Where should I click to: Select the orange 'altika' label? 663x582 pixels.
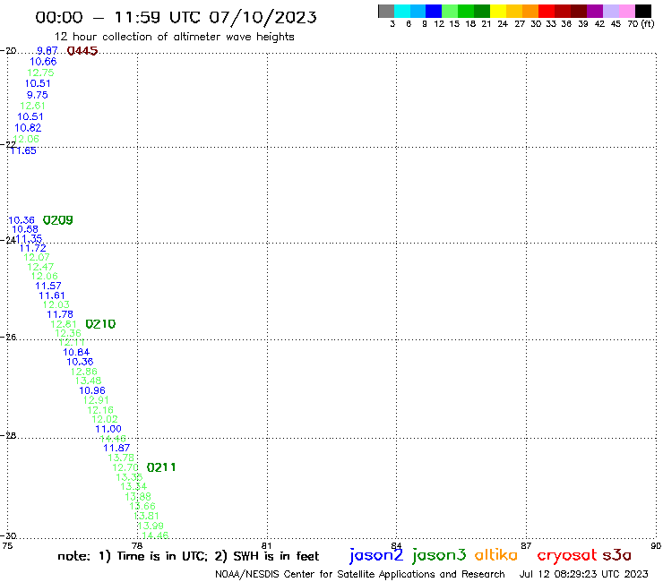[496, 555]
